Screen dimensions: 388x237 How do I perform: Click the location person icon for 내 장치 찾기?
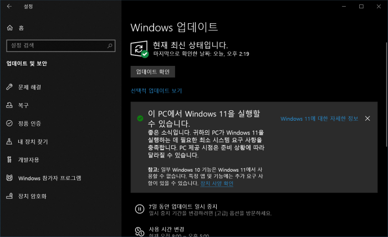pyautogui.click(x=9, y=141)
